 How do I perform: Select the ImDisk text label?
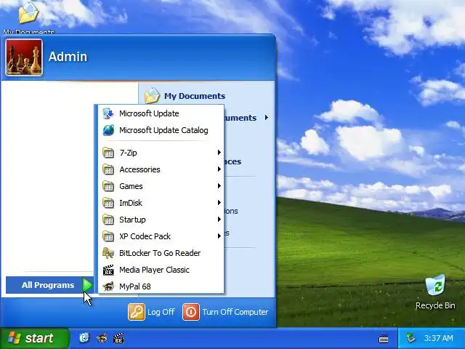tap(131, 203)
